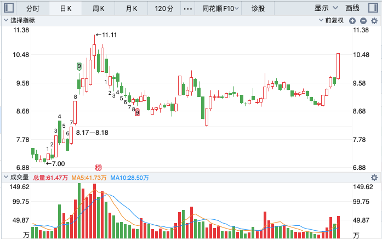Image resolution: width=382 pixels, height=239 pixels.
Task: Click MA10:28.50万 legend label
Action: tap(129, 178)
